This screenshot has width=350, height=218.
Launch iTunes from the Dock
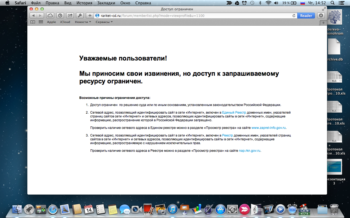click(x=173, y=209)
